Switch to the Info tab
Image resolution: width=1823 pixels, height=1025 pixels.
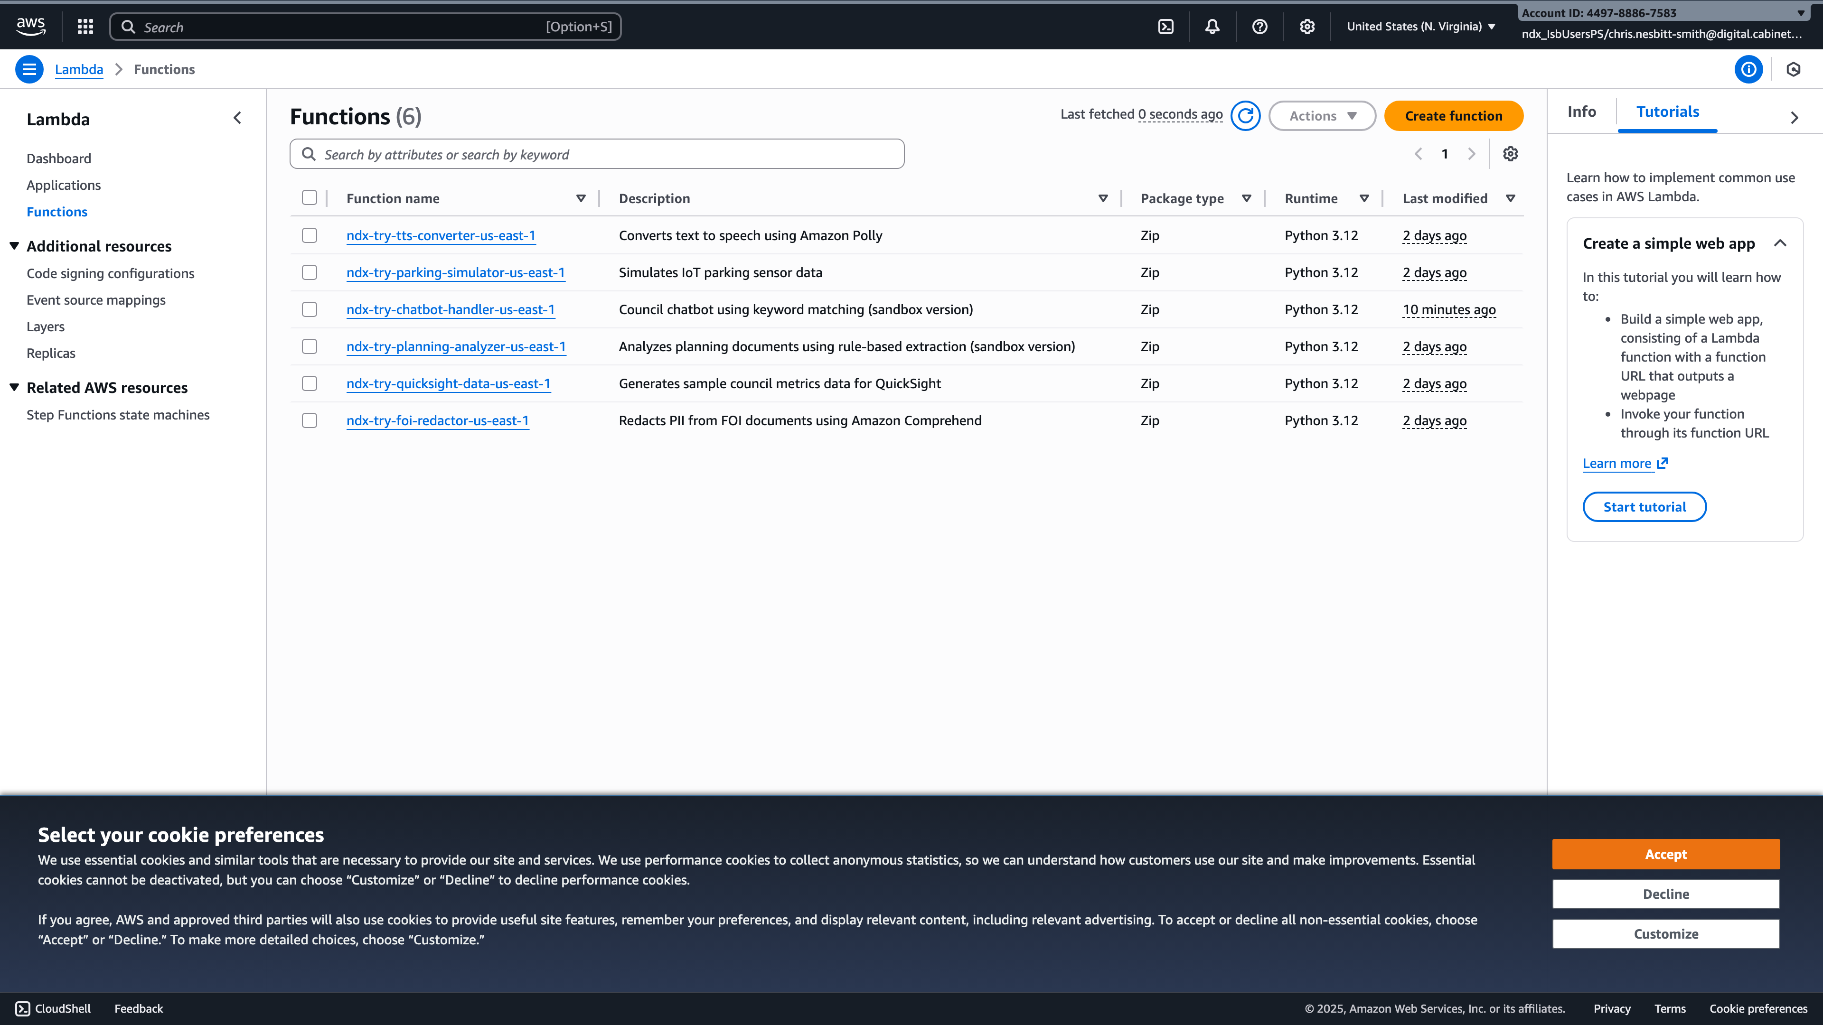1582,111
